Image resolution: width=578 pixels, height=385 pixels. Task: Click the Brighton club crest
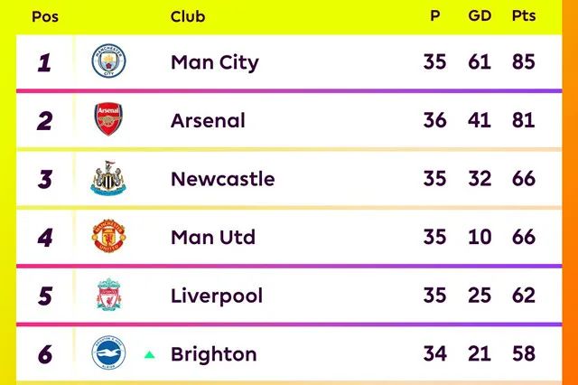[x=108, y=352]
